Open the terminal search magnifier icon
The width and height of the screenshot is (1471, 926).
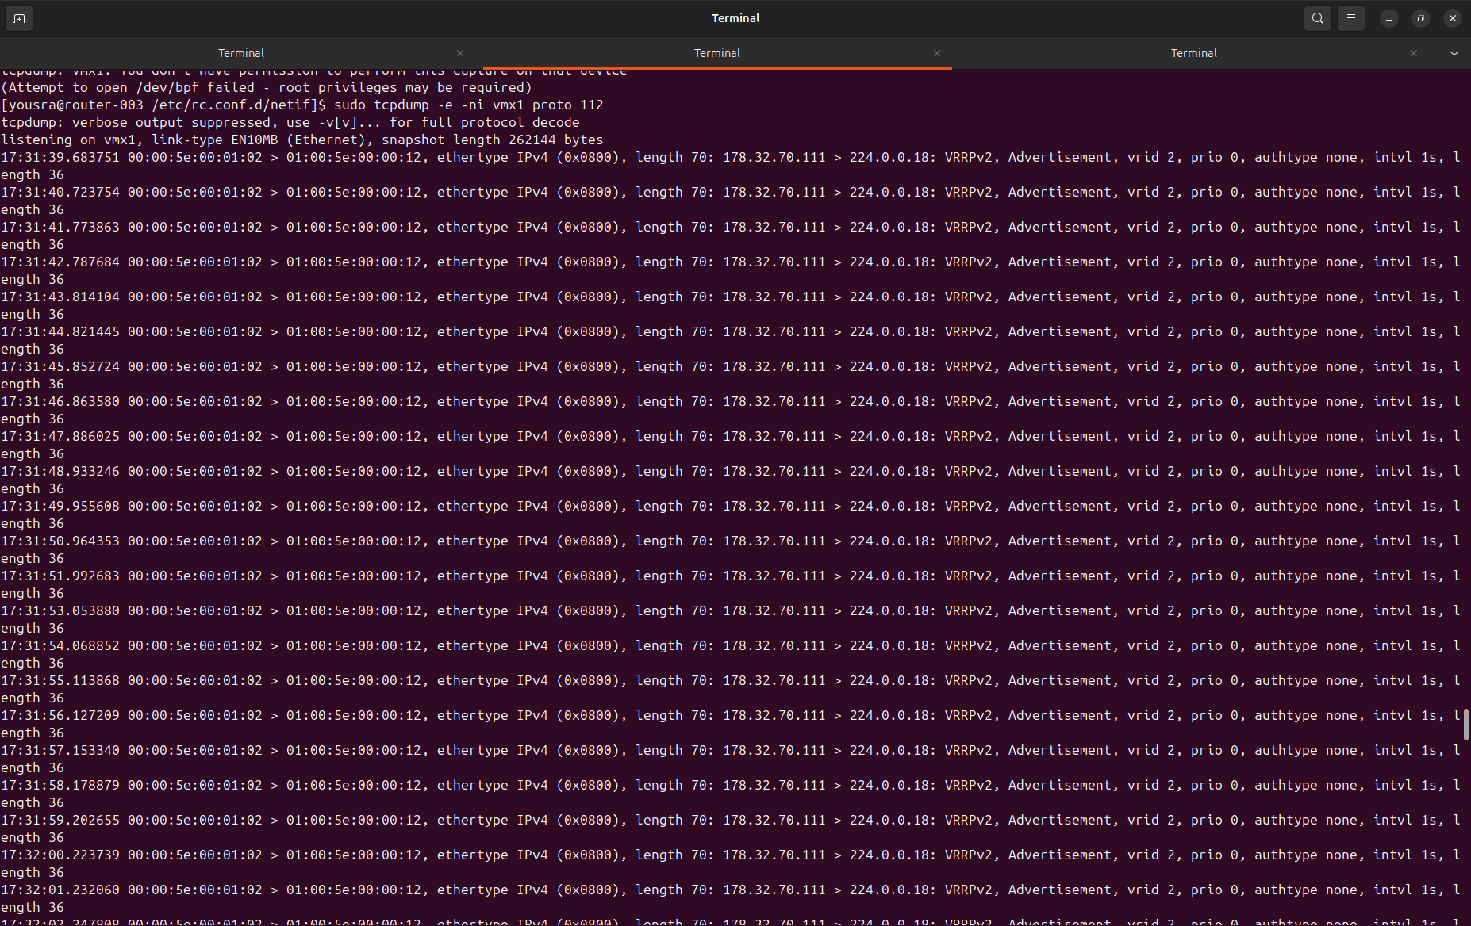1317,18
